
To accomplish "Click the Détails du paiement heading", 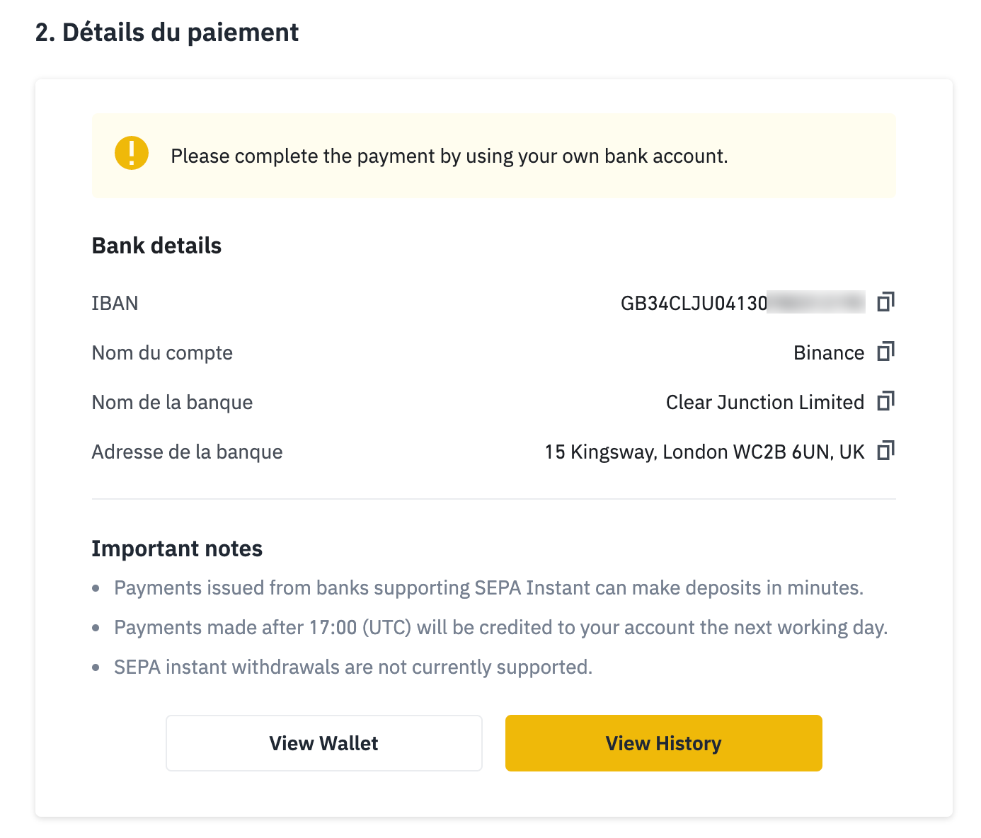I will coord(167,33).
